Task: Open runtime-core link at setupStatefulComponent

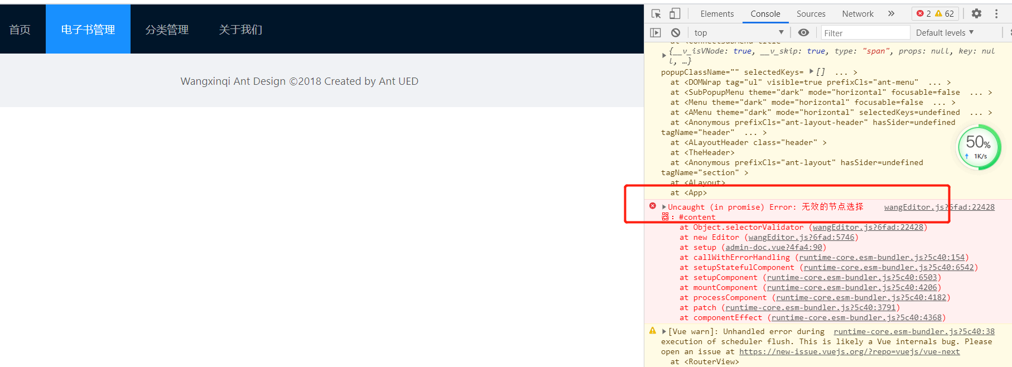Action: 888,267
